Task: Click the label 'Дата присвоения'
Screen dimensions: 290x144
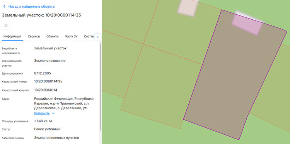Action: pos(12,73)
